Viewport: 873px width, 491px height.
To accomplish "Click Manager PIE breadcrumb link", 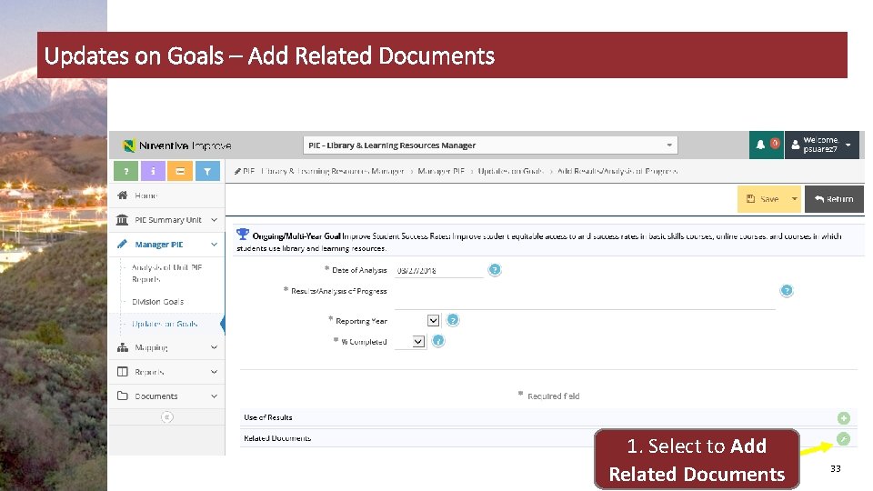I will 441,171.
